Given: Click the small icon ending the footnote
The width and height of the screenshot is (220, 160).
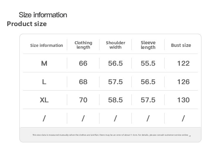Looking at the screenshot, I should pos(190,135).
